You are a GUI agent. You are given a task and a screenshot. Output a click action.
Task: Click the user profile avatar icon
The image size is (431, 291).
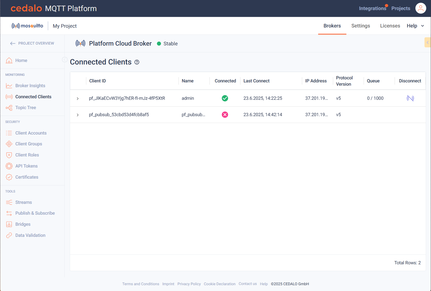tap(420, 8)
